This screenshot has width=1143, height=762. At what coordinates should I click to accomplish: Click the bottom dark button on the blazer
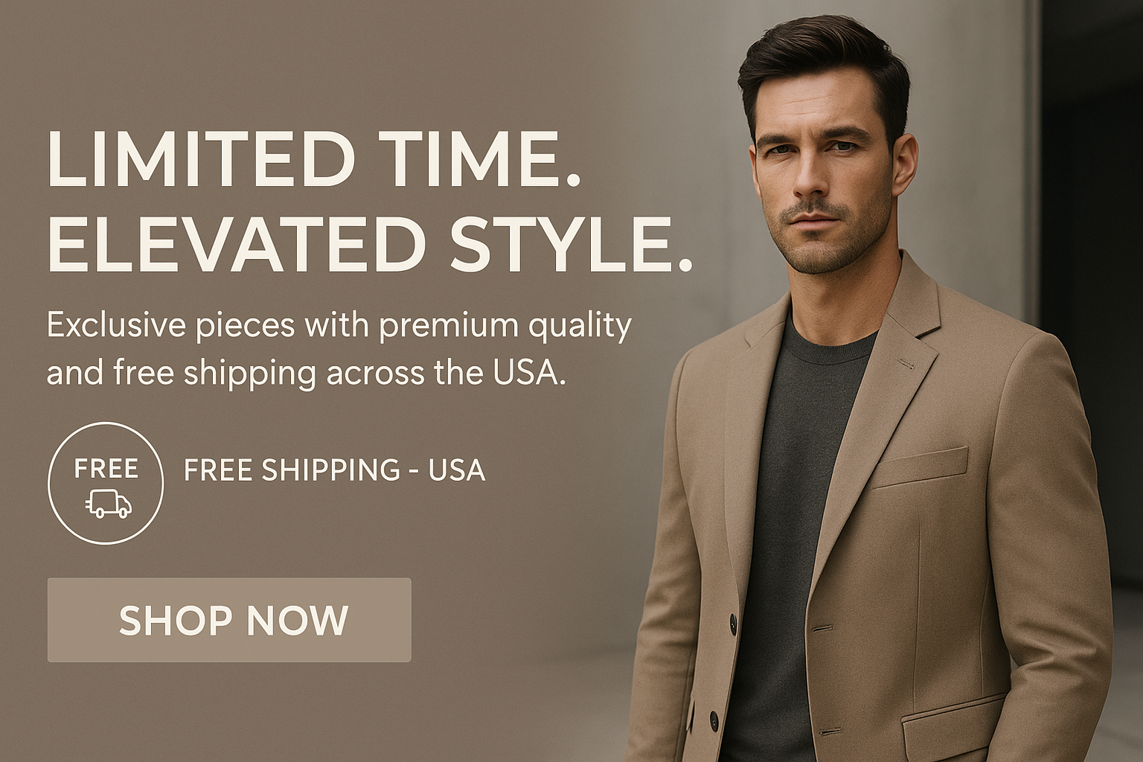[714, 720]
